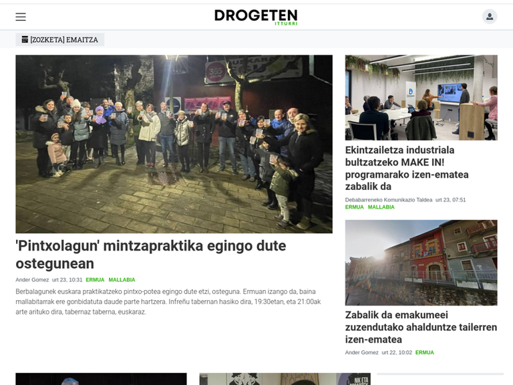This screenshot has height=385, width=513.
Task: Click author Ander Gomez under Pintxolagun
Action: [32, 280]
